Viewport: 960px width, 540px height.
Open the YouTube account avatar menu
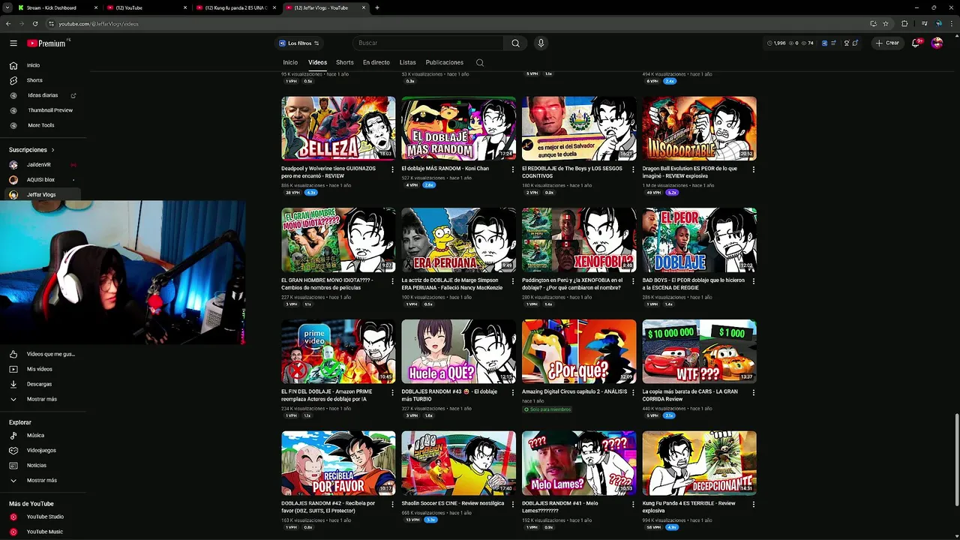937,43
